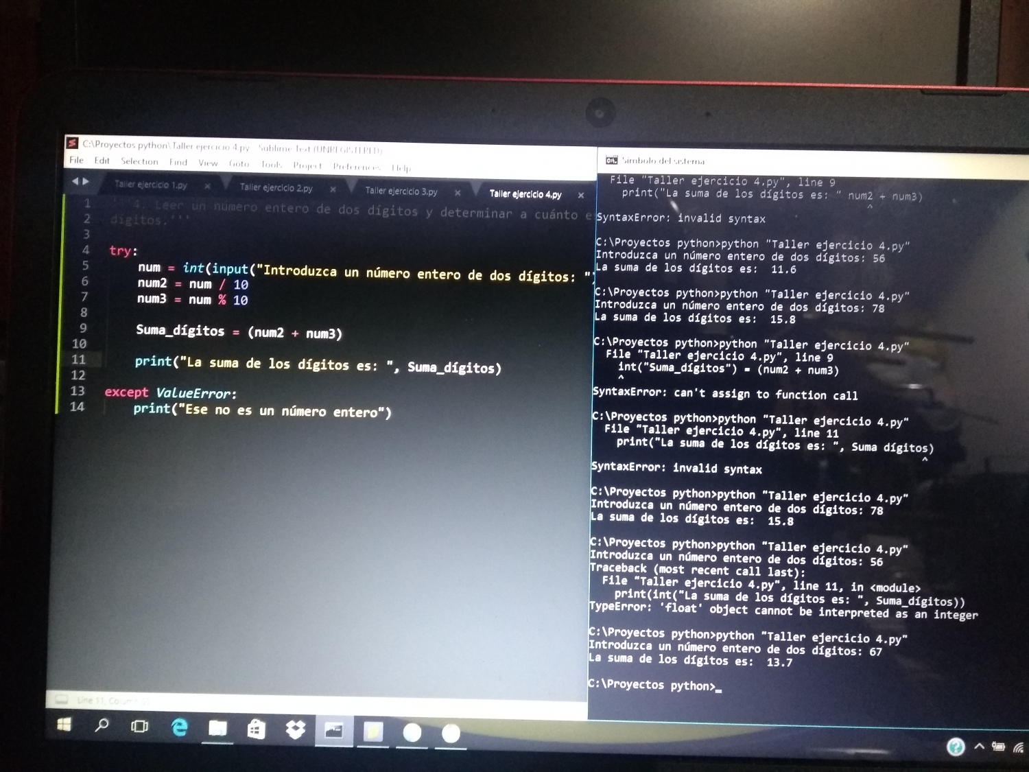Open the Help menu in Sublime Text
This screenshot has height=772, width=1029.
pos(401,167)
